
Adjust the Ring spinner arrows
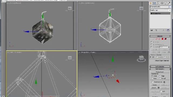coord(159,52)
